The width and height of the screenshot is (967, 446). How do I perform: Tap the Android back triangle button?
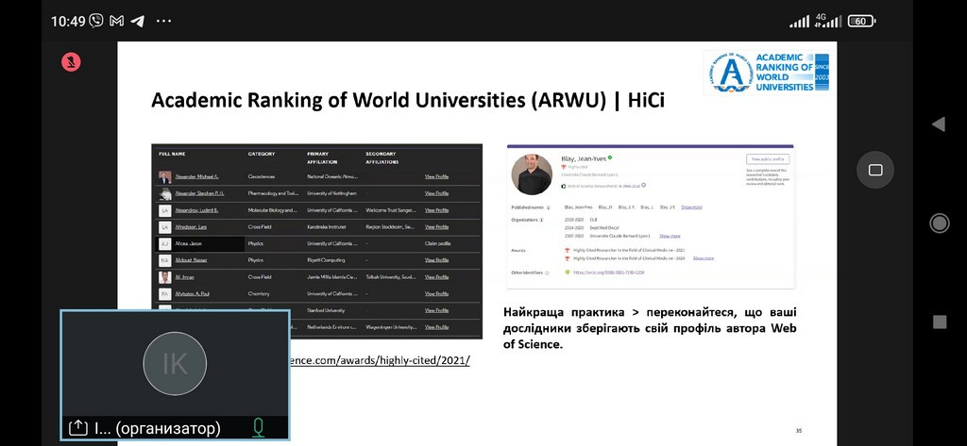[938, 124]
